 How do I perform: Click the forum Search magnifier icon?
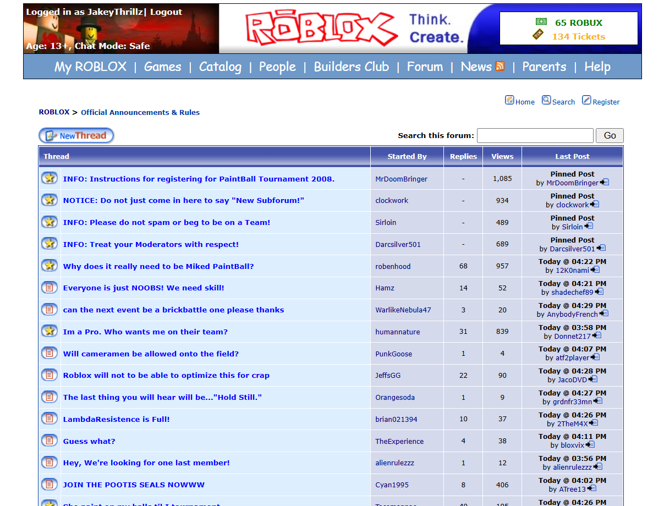point(546,100)
